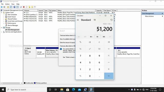Screen dimensions: 164x92
Task: Click the Help toolbar icon
Action: [x=14, y=7]
